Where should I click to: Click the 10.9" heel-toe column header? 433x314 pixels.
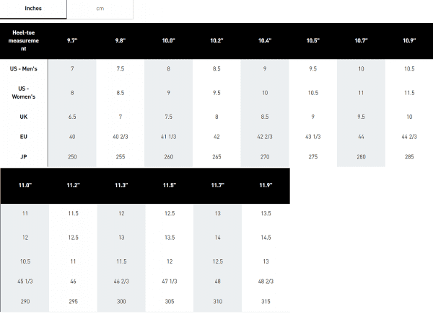[409, 41]
